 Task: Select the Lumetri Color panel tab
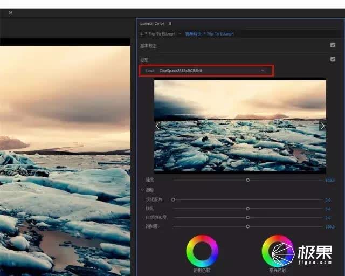click(152, 23)
